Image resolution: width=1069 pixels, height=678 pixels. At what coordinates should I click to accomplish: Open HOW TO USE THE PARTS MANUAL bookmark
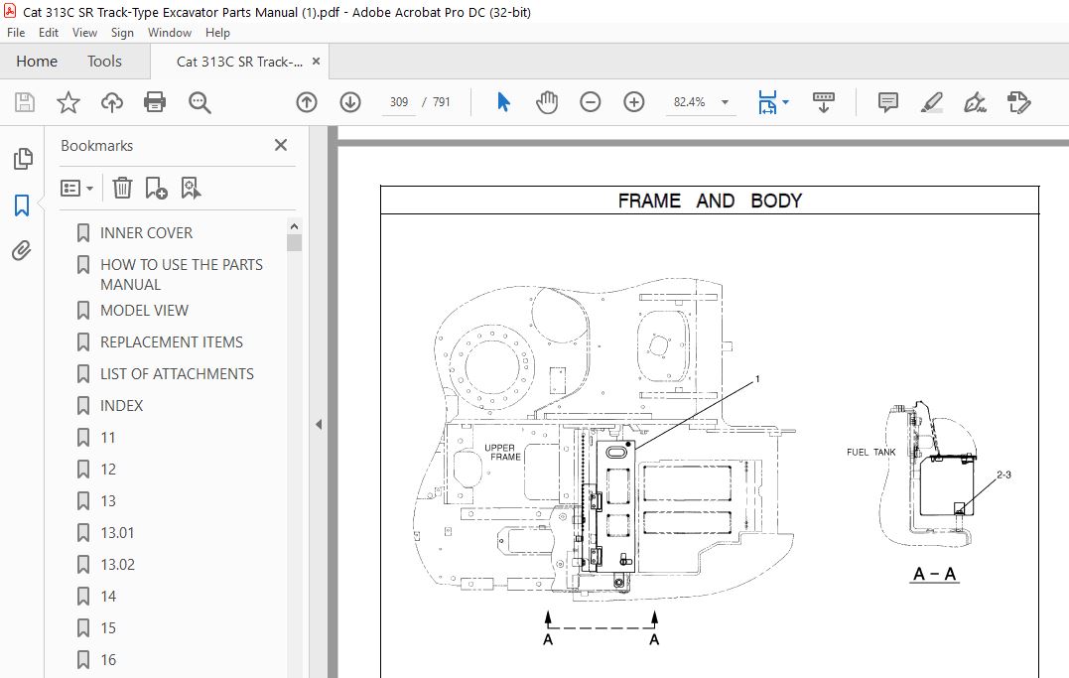[x=182, y=274]
